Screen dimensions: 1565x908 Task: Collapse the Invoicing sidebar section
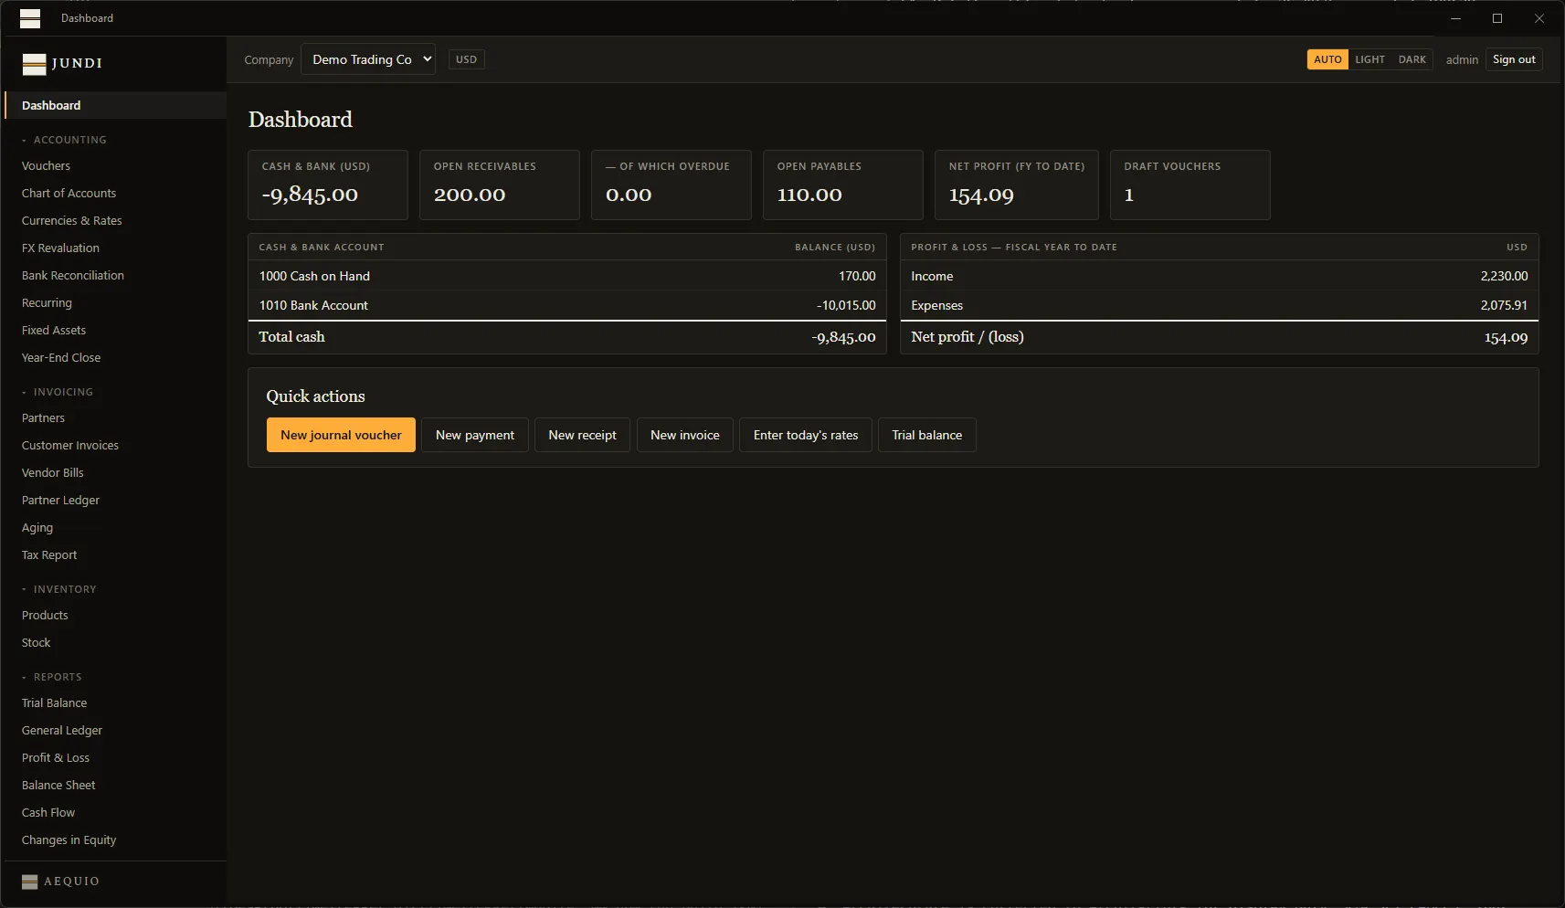coord(58,392)
